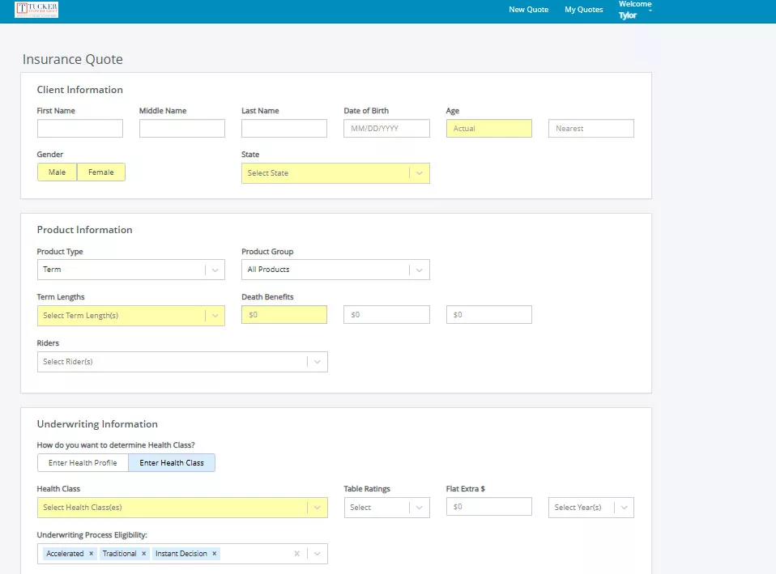Open the Table Ratings Select dropdown
The image size is (776, 574).
[x=386, y=508]
